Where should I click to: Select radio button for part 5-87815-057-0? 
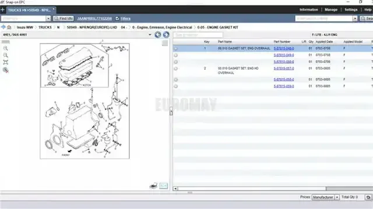(x=176, y=69)
